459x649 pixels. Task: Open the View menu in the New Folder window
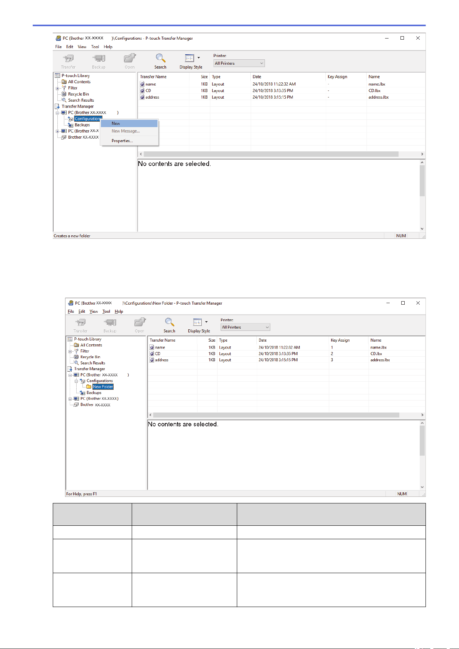click(94, 311)
